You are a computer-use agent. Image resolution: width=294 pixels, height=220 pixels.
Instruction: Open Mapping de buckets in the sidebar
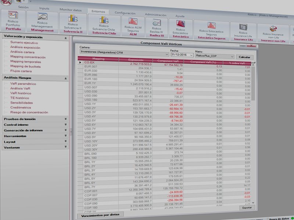pyautogui.click(x=25, y=66)
